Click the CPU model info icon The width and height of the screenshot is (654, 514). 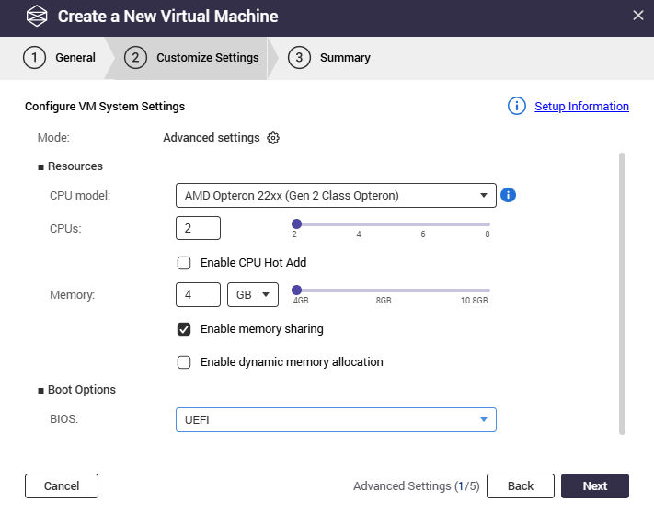[509, 195]
